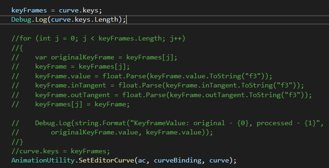Click the commented opening brace '//{'
The width and height of the screenshot is (329, 168).
[17, 48]
